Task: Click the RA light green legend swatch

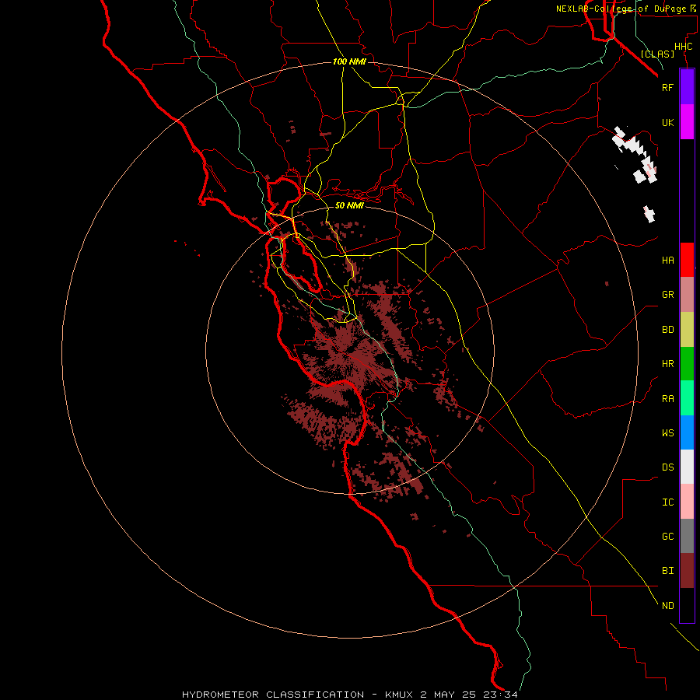Action: click(687, 398)
